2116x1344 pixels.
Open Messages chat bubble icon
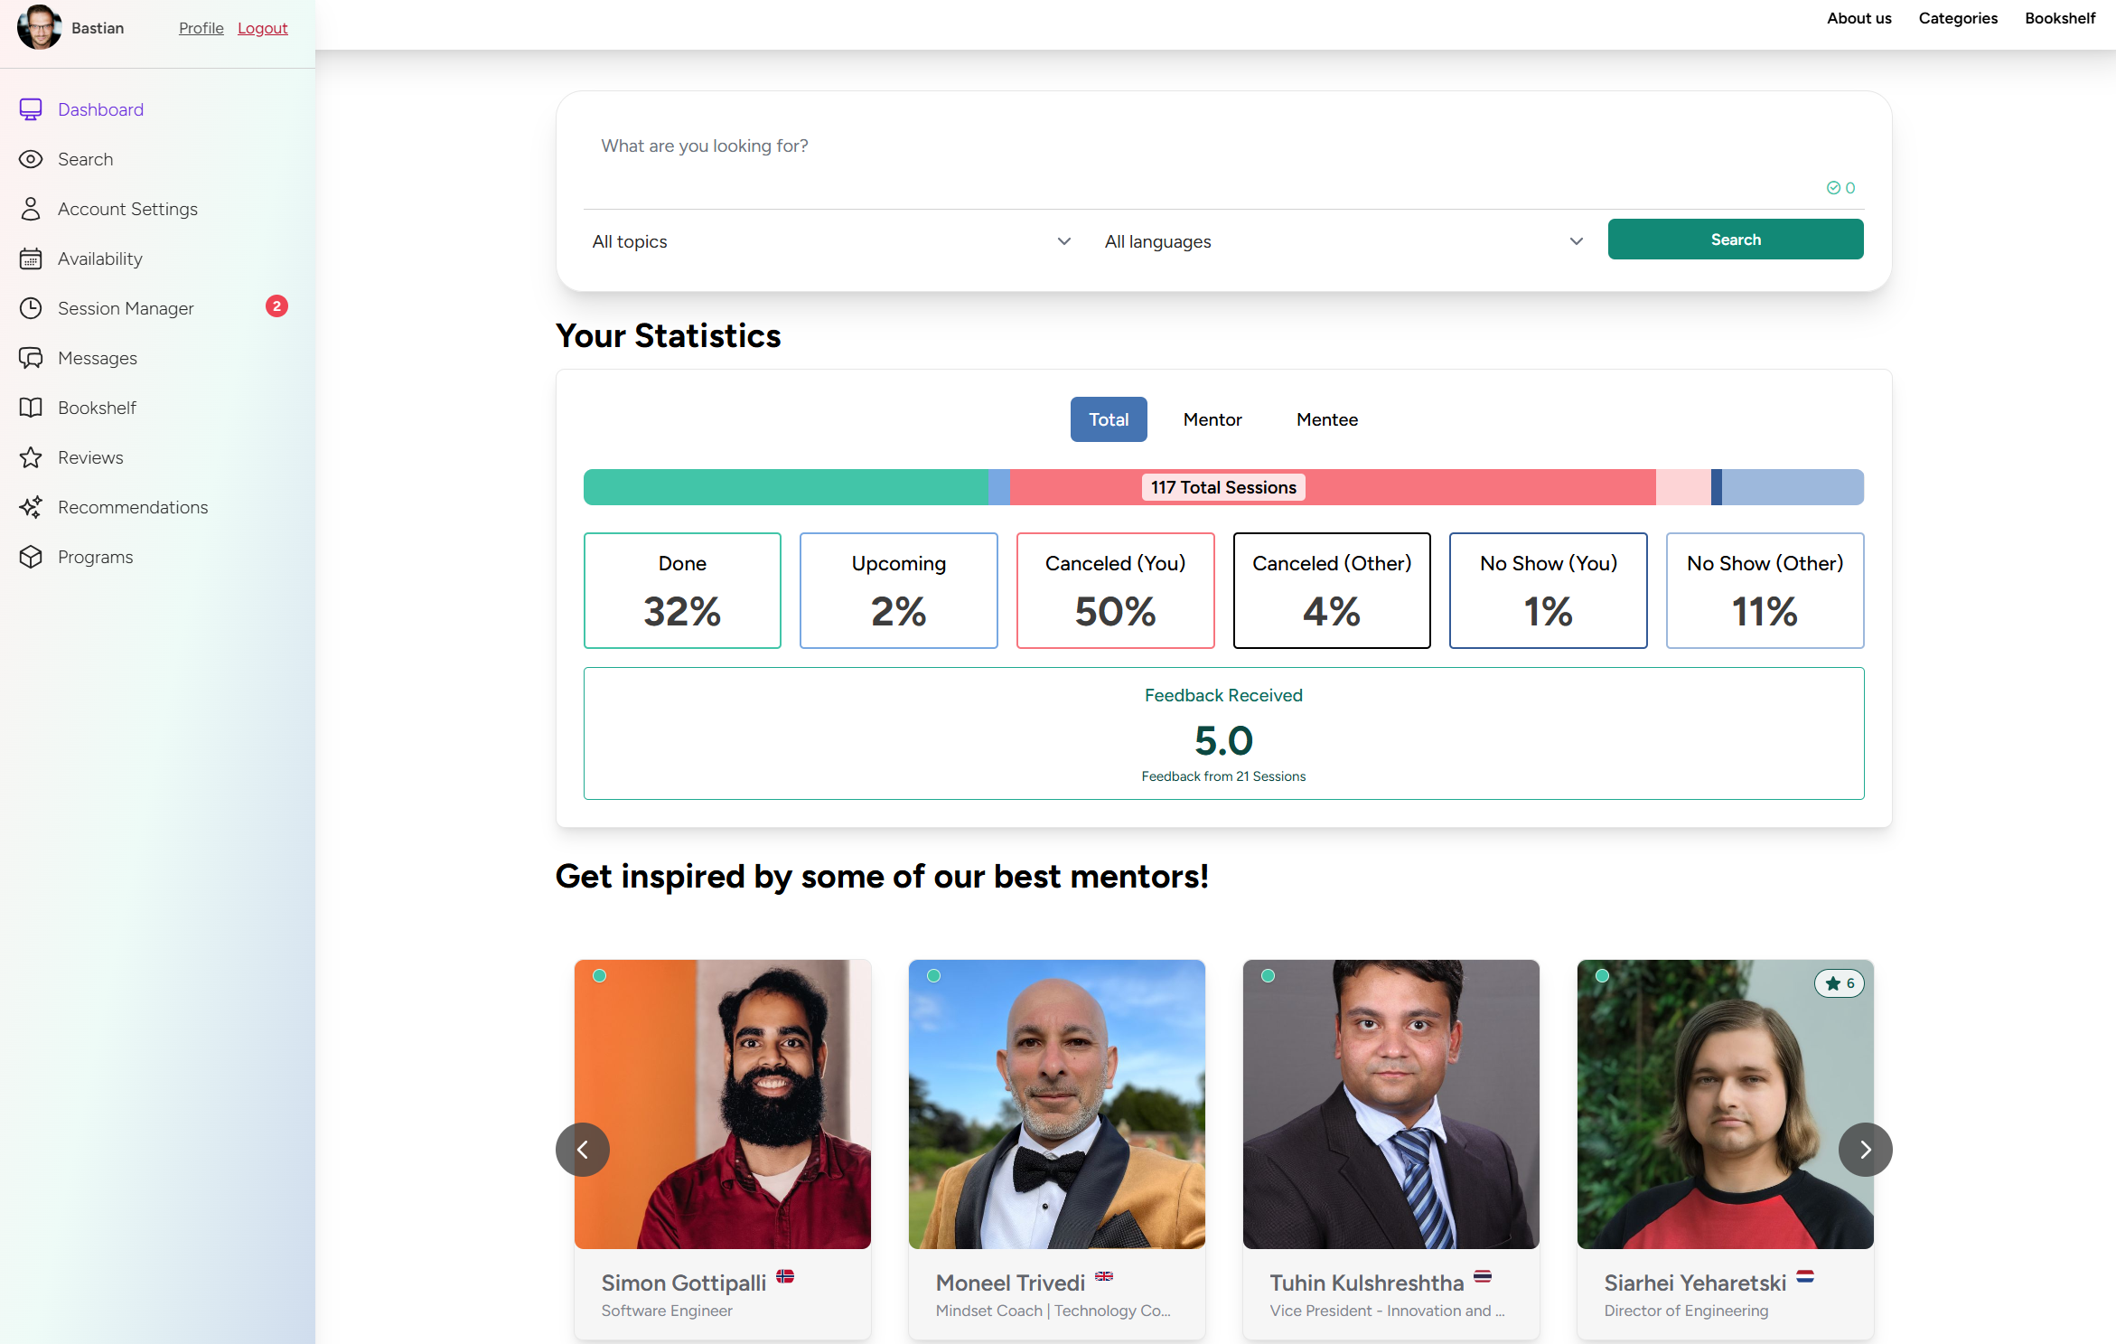tap(31, 358)
